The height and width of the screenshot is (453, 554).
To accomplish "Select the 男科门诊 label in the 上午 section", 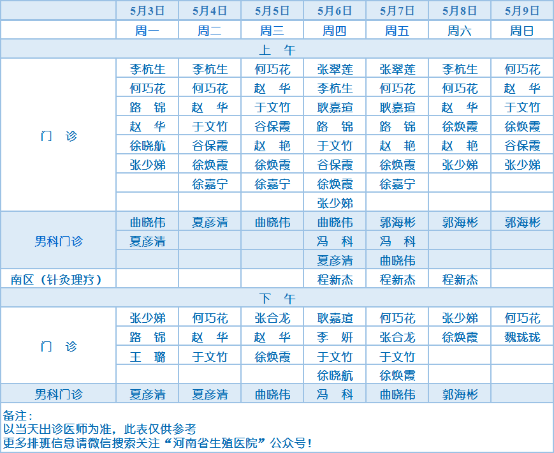I will click(x=59, y=241).
